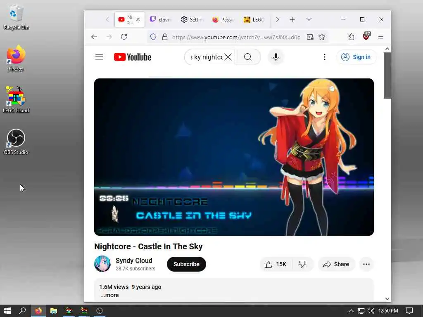423x317 pixels.
Task: Open Firefox extensions puzzle icon
Action: (351, 37)
